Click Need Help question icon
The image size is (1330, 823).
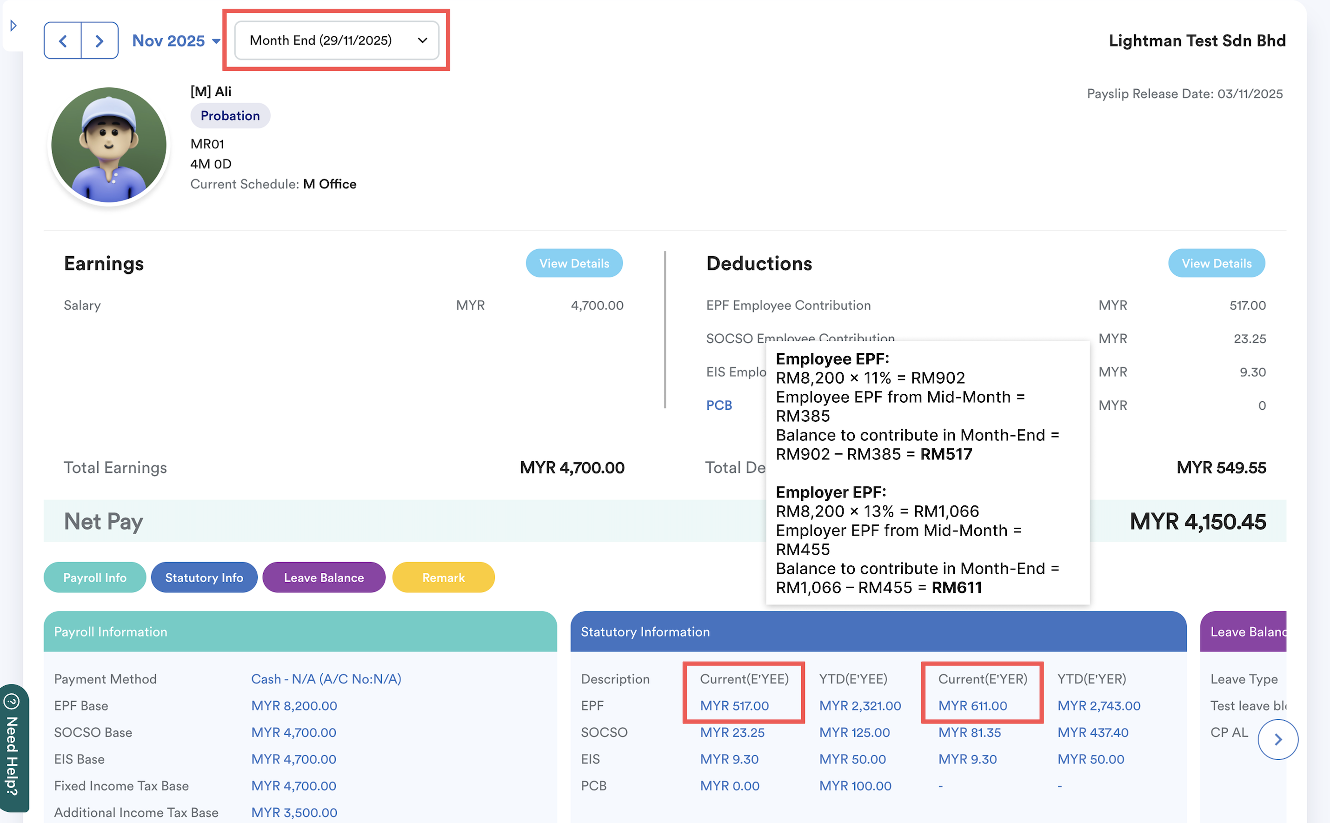coord(12,702)
